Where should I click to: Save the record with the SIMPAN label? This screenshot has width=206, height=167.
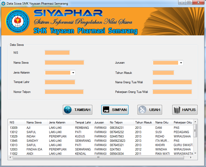point(119,110)
